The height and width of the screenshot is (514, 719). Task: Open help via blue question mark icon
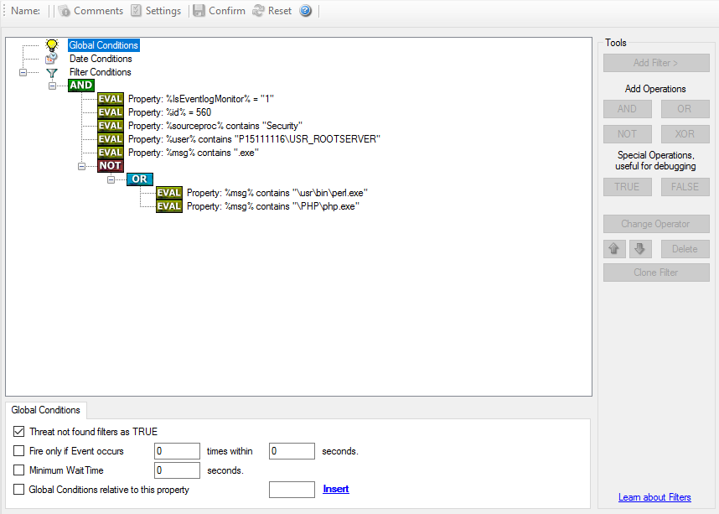click(306, 11)
